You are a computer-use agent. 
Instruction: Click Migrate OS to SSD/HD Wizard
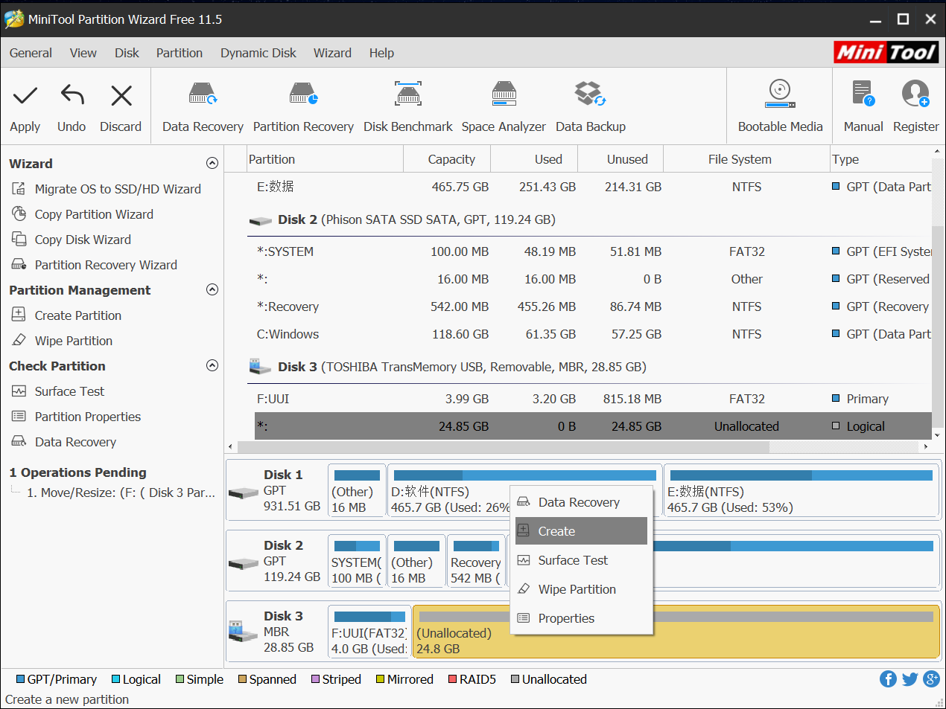[x=118, y=189]
